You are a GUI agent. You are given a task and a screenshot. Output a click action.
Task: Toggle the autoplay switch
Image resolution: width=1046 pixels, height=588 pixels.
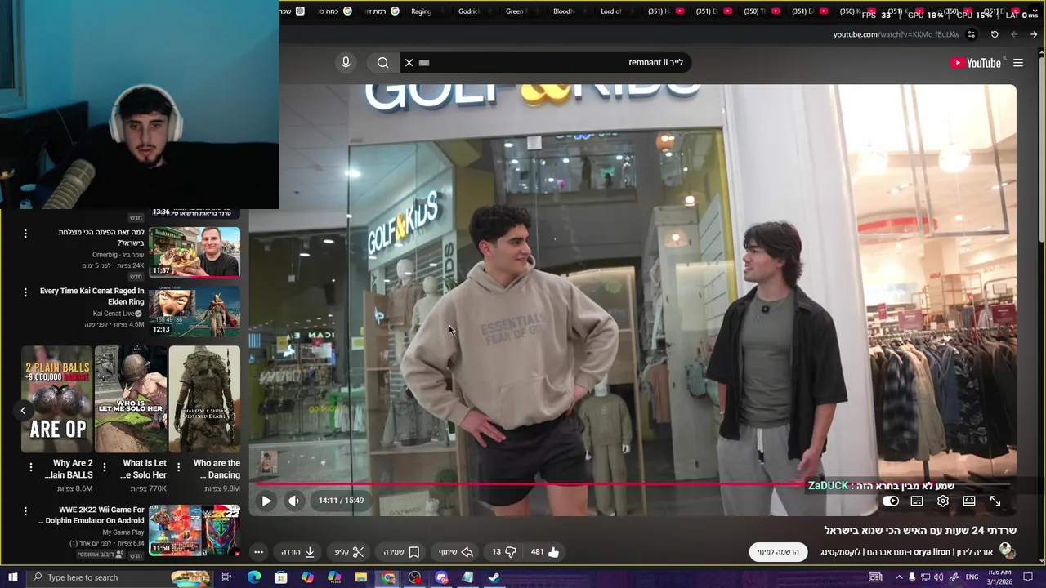[891, 501]
